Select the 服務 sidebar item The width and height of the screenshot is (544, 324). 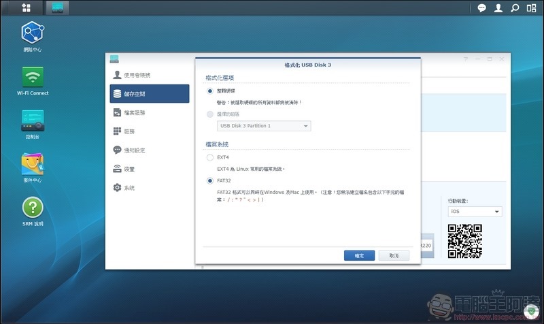150,131
